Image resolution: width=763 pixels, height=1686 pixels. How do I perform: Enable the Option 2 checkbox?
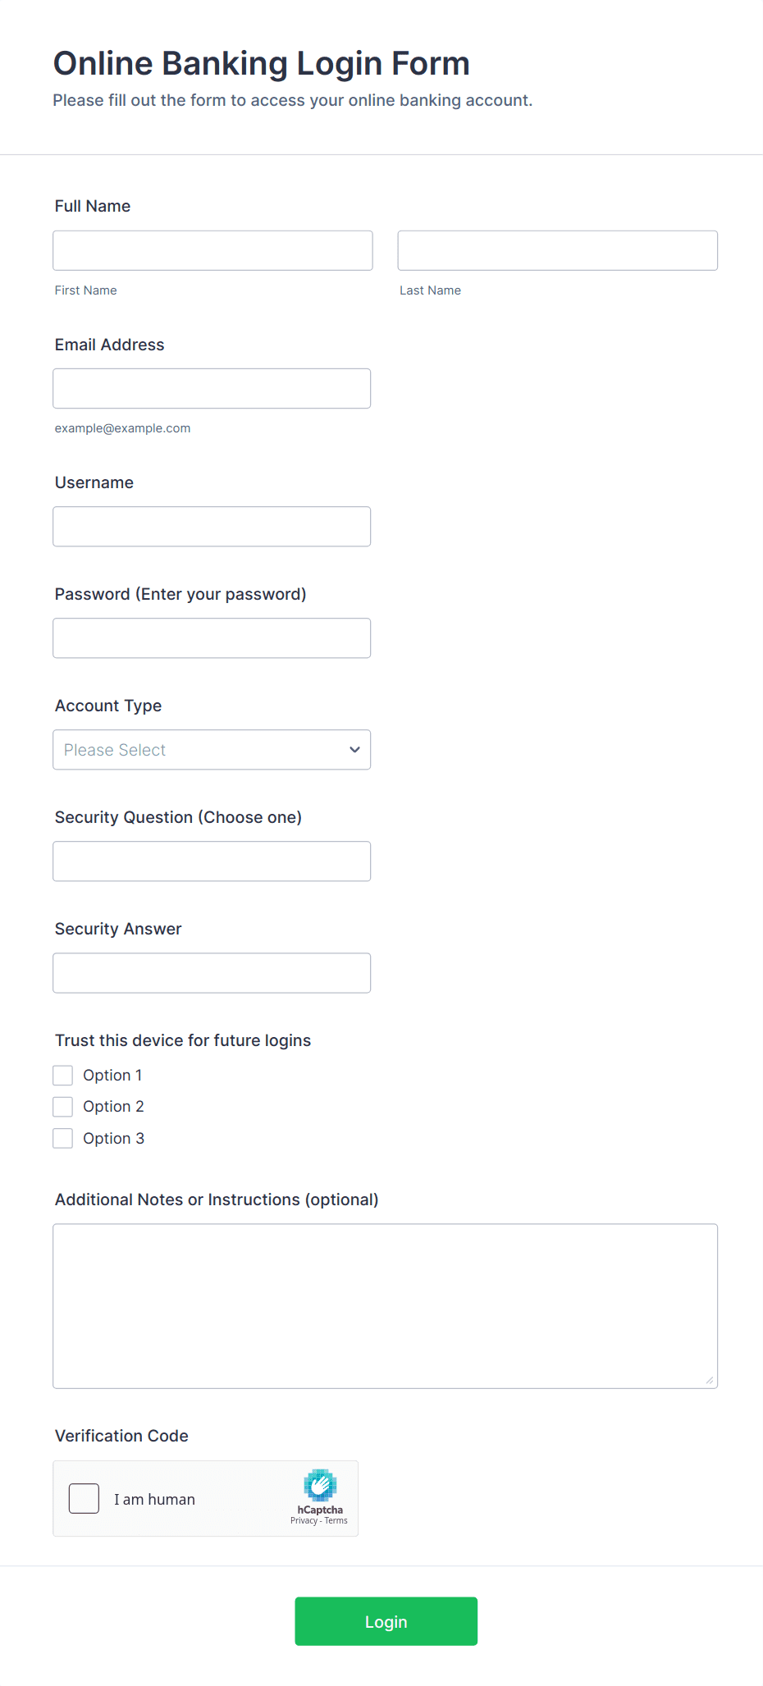[x=63, y=1107]
